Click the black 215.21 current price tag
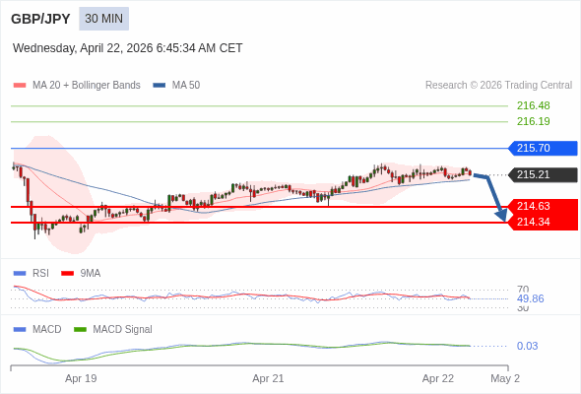The image size is (581, 394). pos(543,174)
